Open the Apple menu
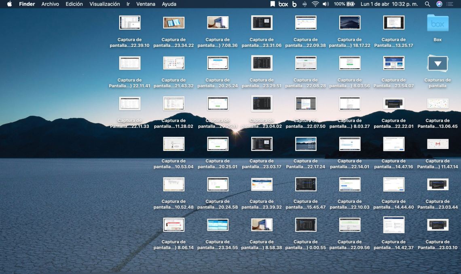Viewport: 461px width, 274px height. pos(9,4)
